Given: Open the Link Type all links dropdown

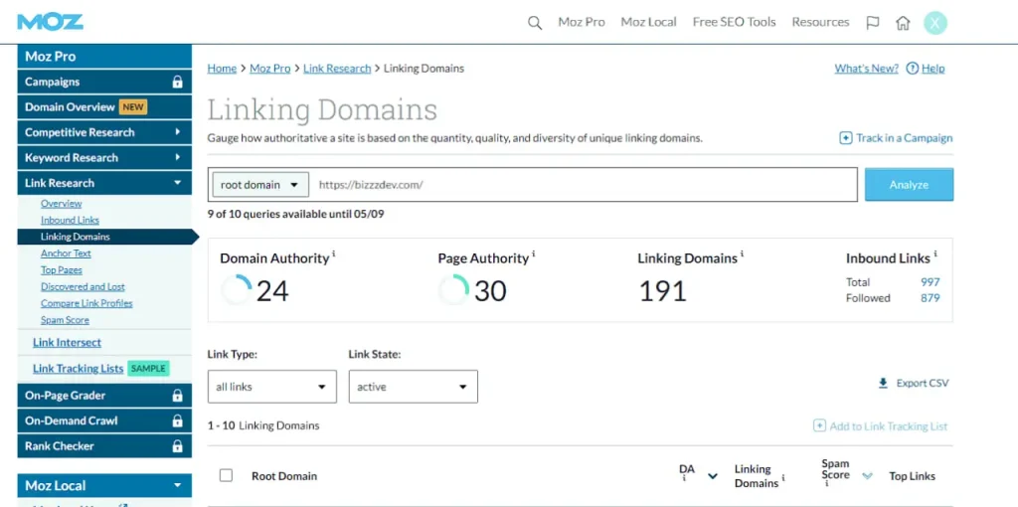Looking at the screenshot, I should pos(272,387).
